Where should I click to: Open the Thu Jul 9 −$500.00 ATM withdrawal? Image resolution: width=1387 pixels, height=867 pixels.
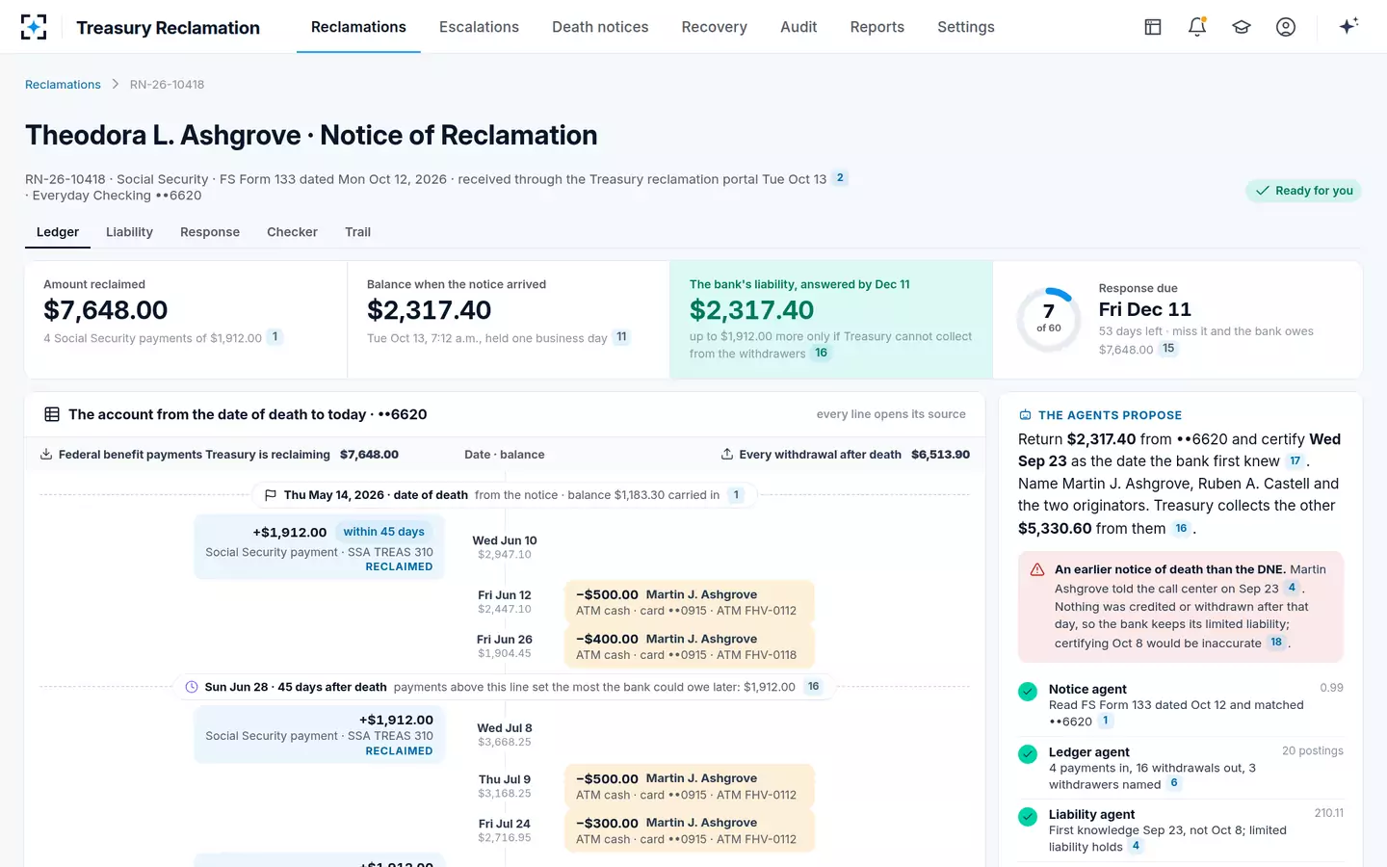pos(689,786)
